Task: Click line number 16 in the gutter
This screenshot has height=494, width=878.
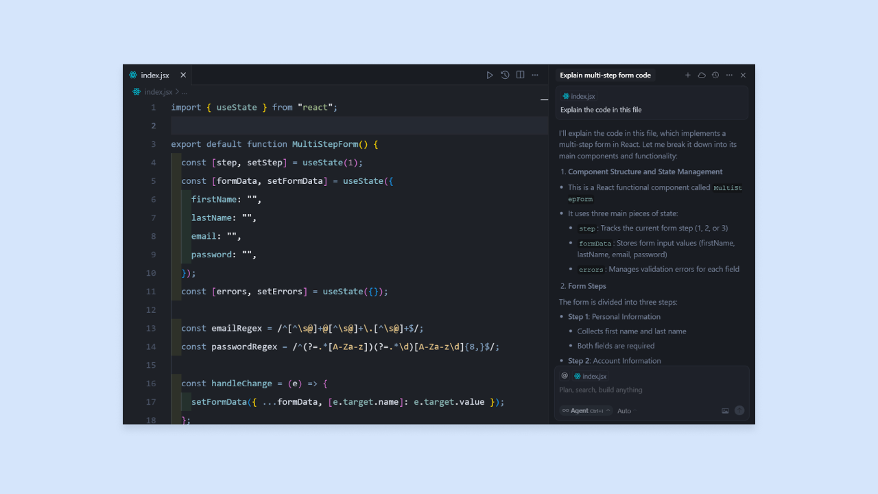Action: [x=151, y=383]
